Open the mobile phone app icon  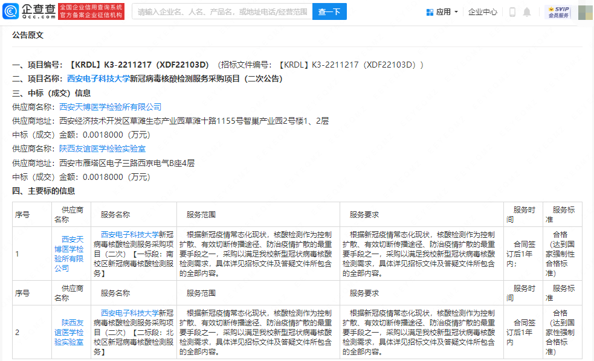pos(512,12)
